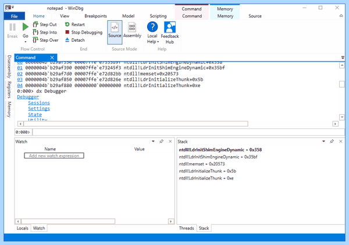
Task: Pin the Watch panel
Action: pyautogui.click(x=161, y=141)
